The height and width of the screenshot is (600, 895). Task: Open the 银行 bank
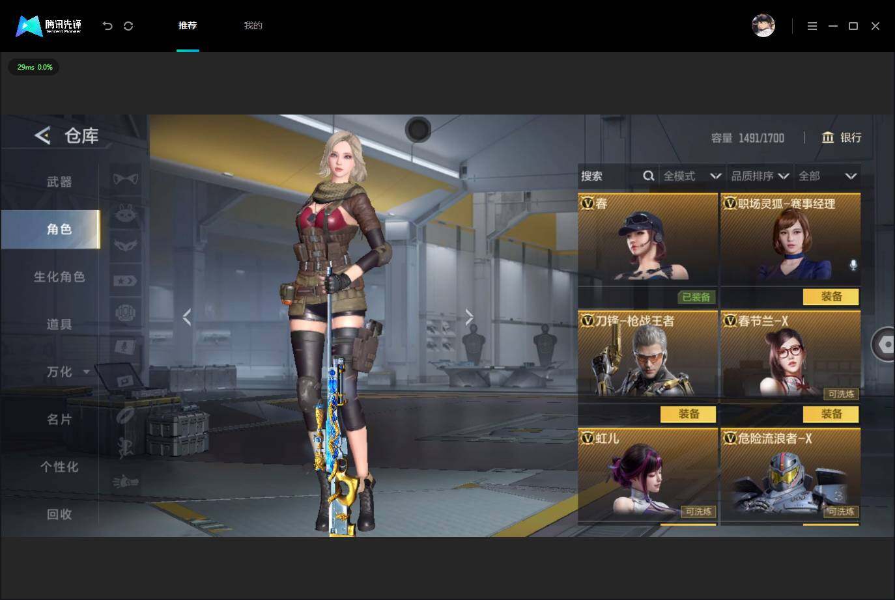(x=842, y=137)
